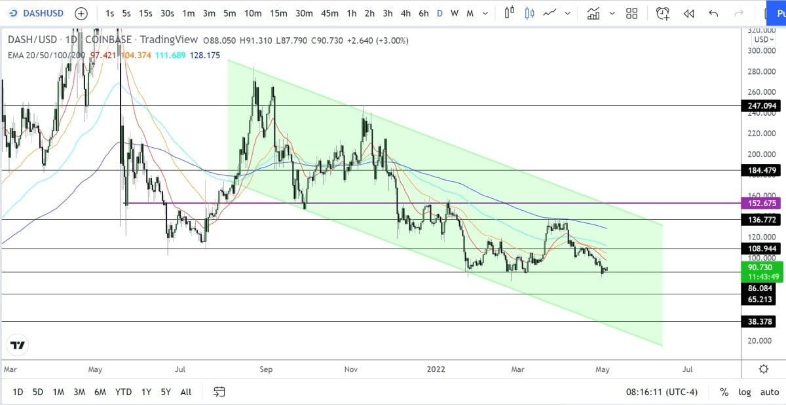Viewport: 786px width, 405px height.
Task: Click the add symbol plus icon
Action: click(x=81, y=13)
